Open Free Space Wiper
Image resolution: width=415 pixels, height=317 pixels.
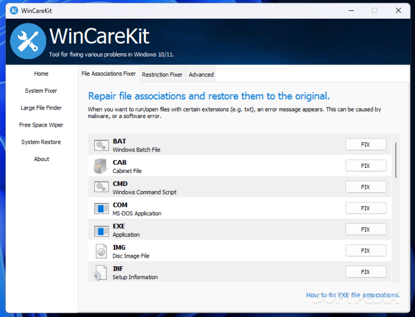(x=41, y=125)
